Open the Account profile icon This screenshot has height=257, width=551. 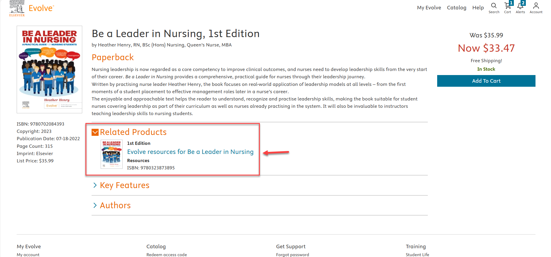pos(536,8)
